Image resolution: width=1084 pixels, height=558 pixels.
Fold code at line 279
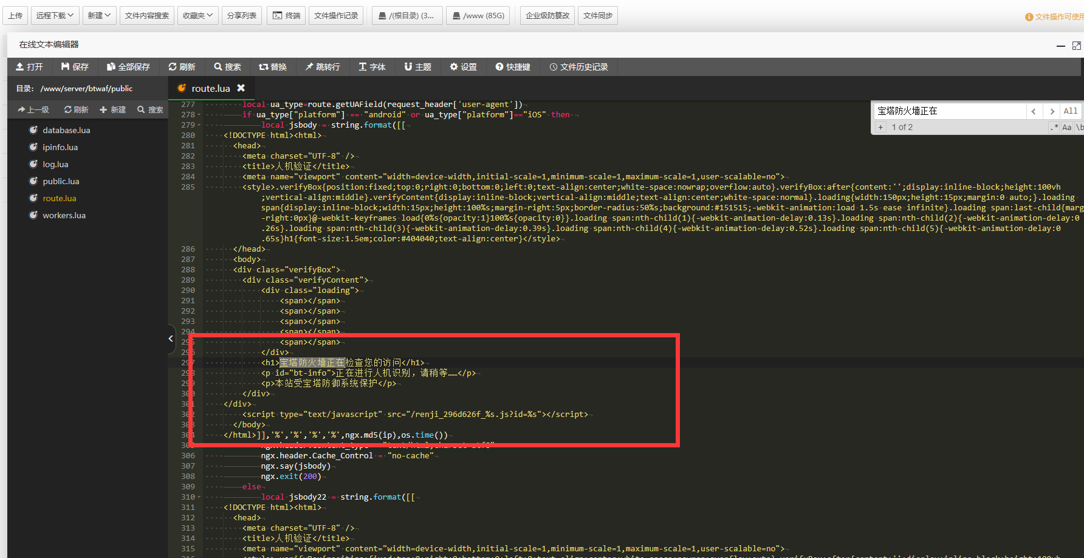pos(199,125)
